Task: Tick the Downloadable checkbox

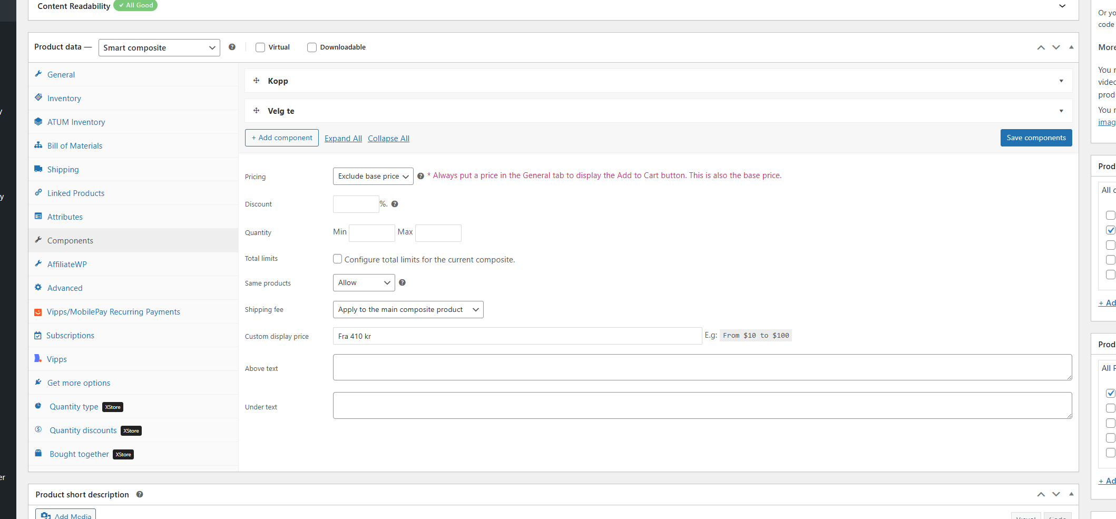Action: (312, 47)
